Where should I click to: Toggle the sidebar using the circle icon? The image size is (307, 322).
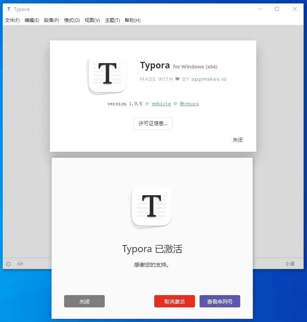click(x=8, y=264)
